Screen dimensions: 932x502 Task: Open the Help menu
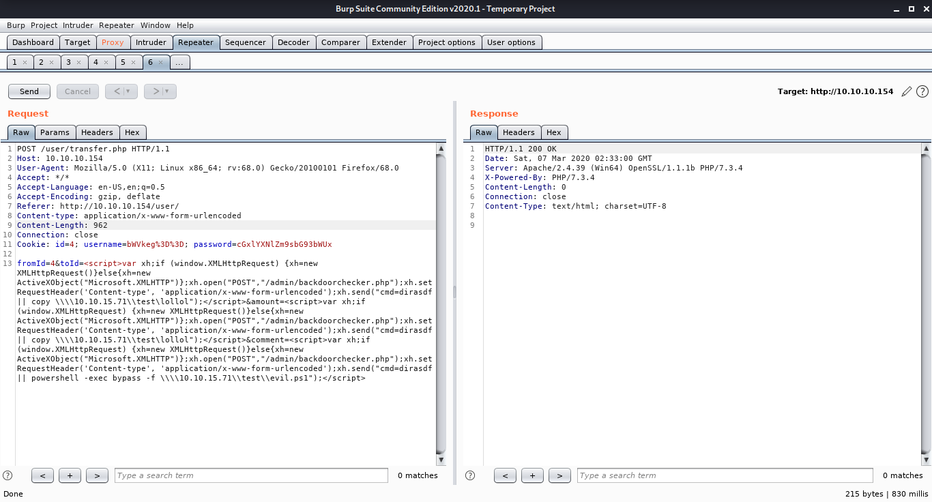tap(186, 25)
